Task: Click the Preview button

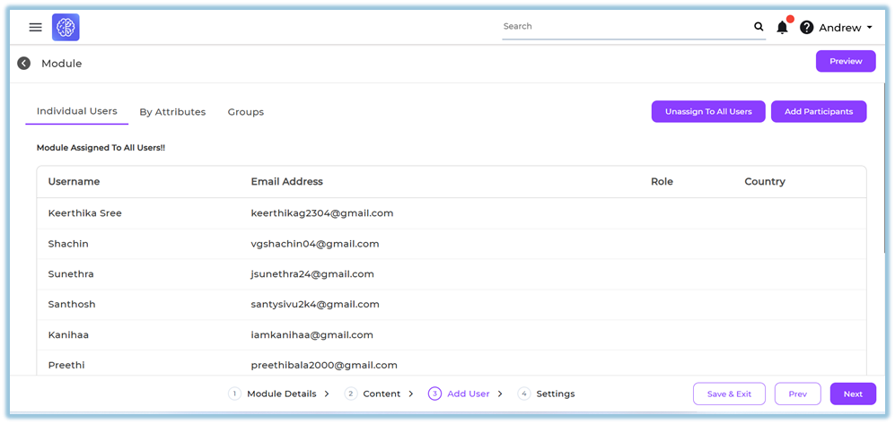Action: tap(845, 61)
